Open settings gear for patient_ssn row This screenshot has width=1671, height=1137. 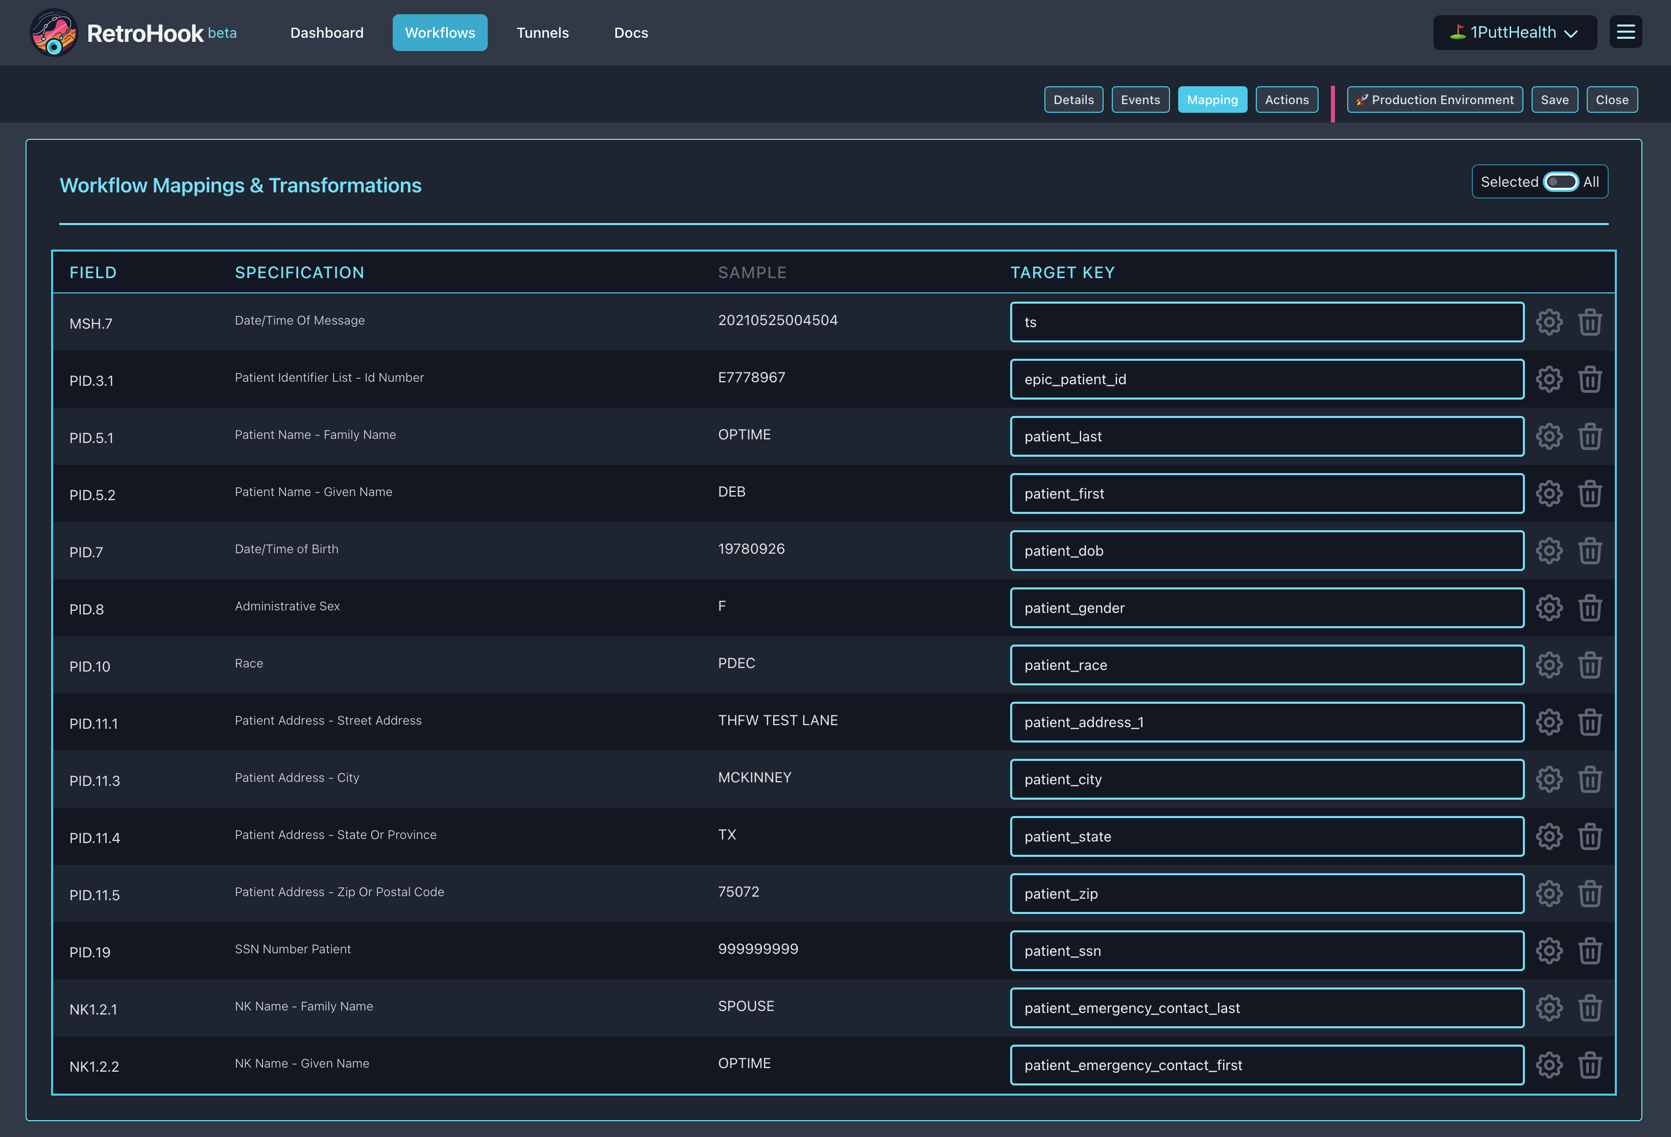[1549, 951]
